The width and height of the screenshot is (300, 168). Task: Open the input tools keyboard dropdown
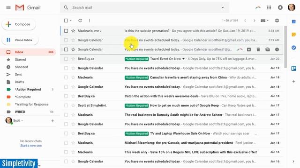pos(264,21)
